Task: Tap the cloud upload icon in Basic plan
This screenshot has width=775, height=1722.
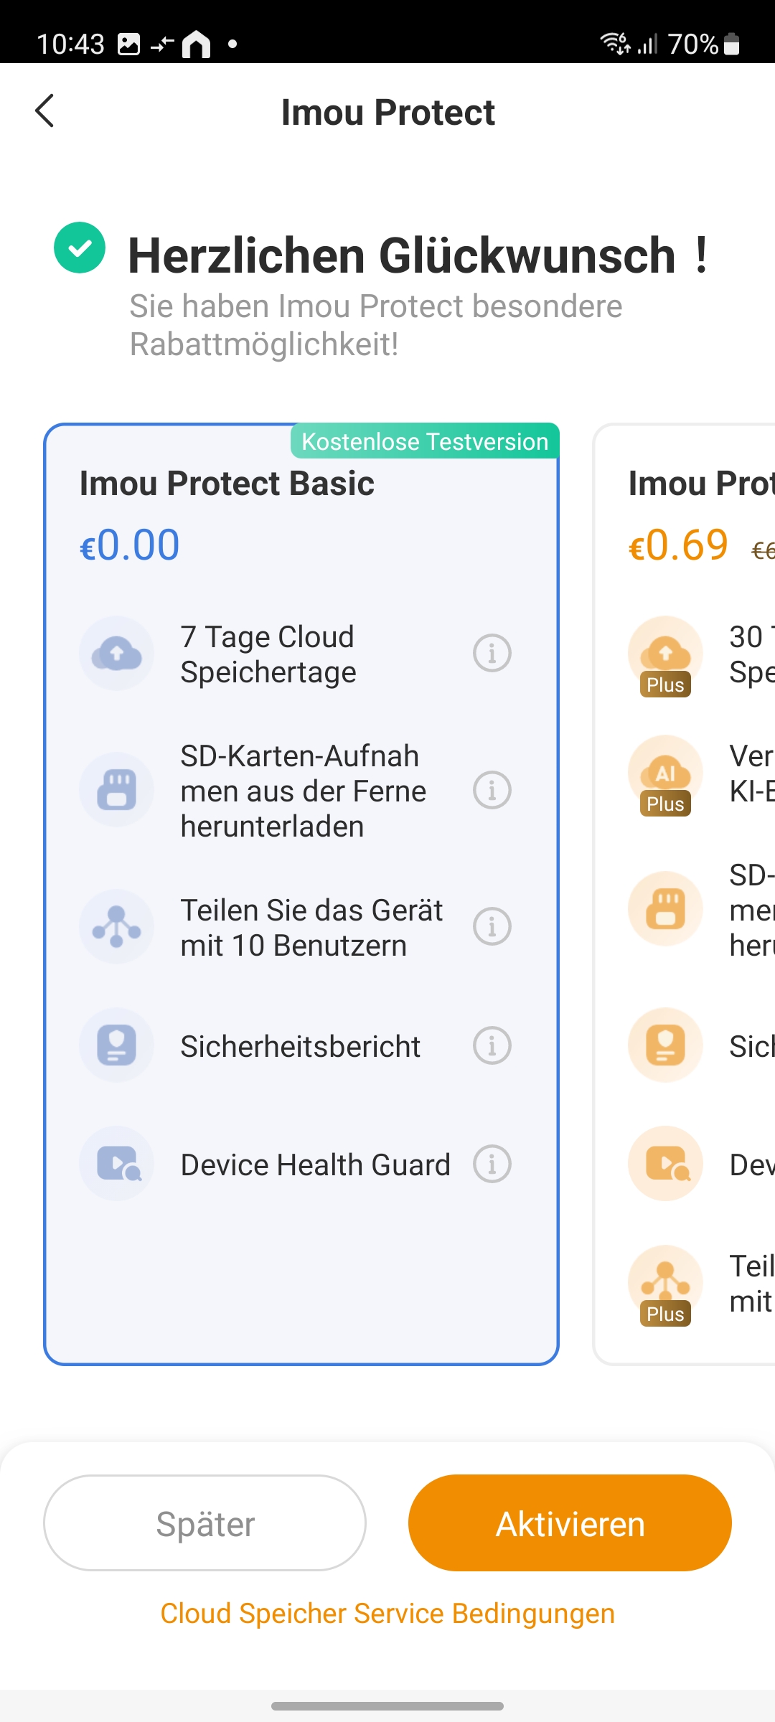Action: [116, 654]
